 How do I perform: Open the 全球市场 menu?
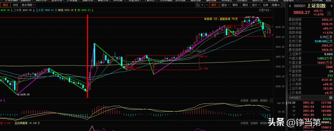57,1
